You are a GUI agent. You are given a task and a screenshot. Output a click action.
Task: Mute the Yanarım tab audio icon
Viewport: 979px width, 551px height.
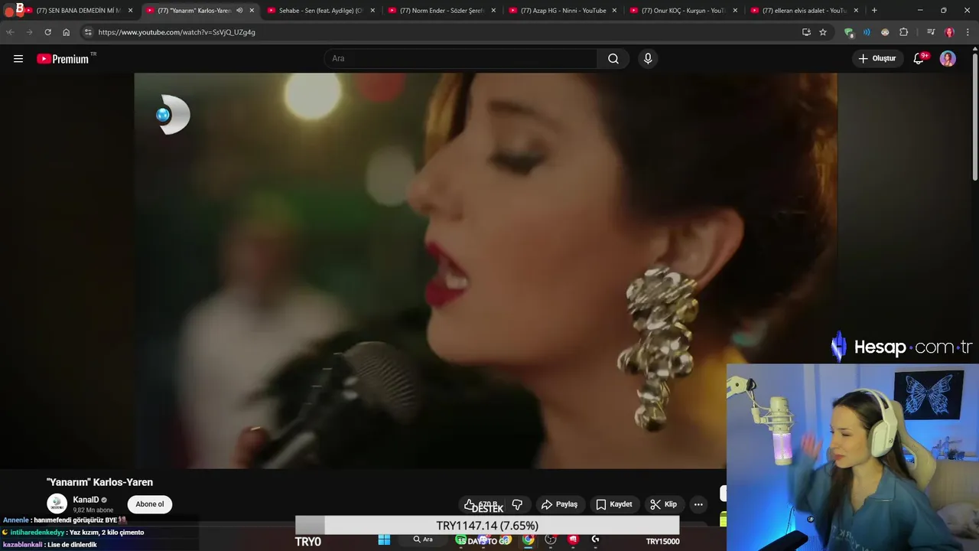[239, 11]
